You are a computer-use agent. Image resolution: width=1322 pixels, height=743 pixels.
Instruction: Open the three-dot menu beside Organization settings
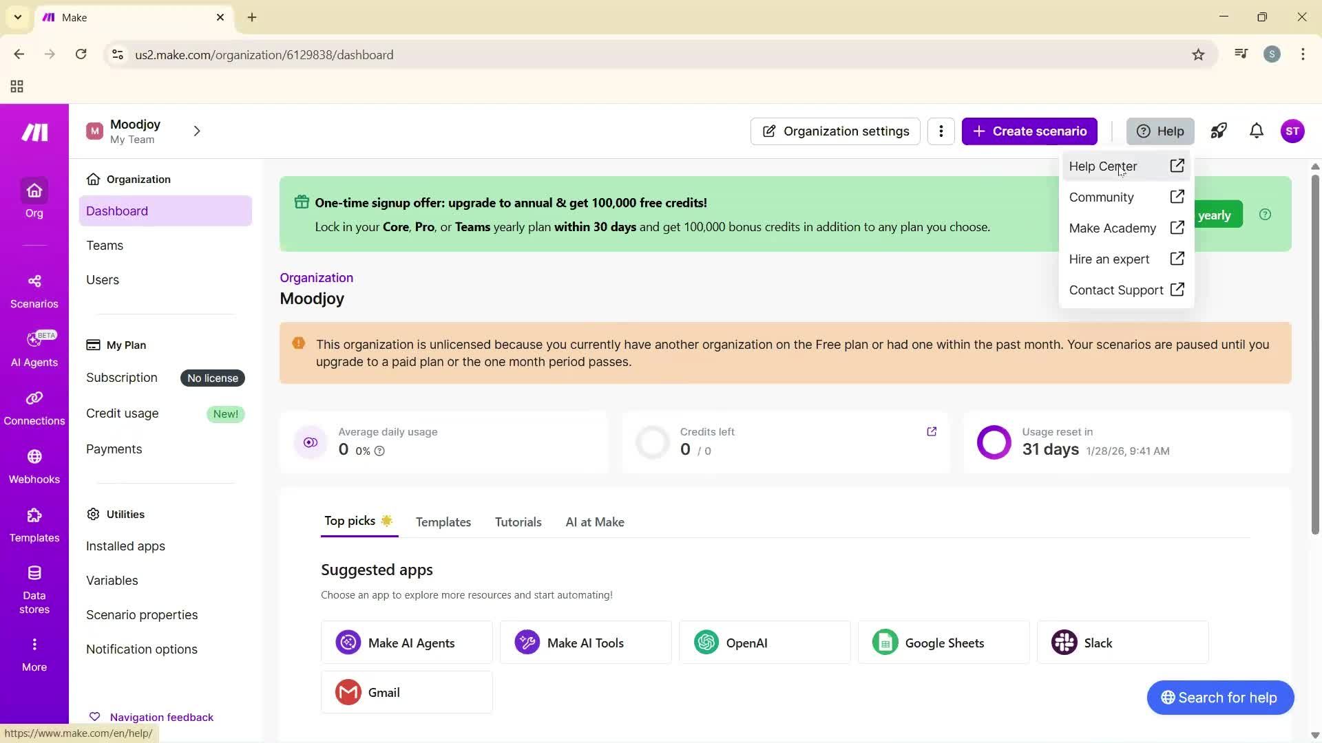click(941, 131)
